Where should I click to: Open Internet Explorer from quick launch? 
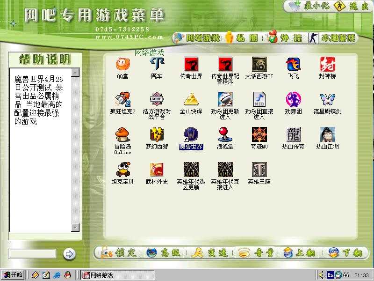point(57,275)
